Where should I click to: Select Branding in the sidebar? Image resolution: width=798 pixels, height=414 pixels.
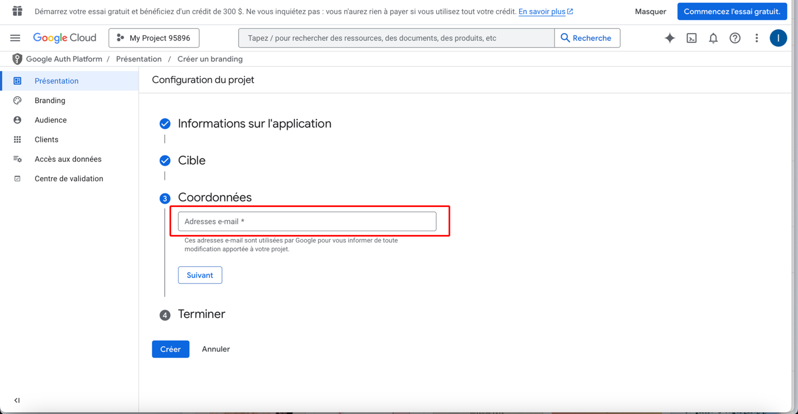click(49, 100)
